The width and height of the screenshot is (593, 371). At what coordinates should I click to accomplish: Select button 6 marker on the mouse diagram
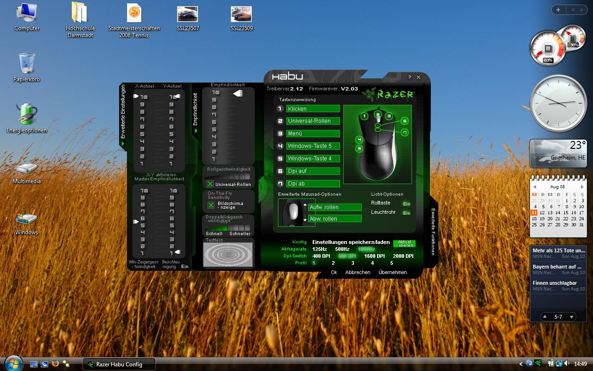pos(404,121)
